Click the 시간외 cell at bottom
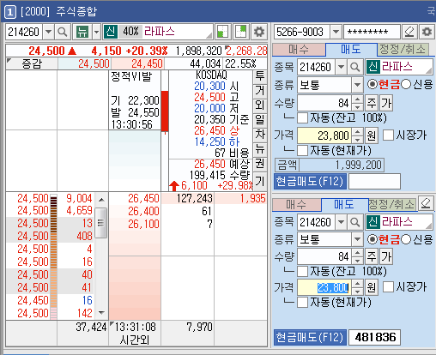This screenshot has height=355, width=436. [x=135, y=340]
